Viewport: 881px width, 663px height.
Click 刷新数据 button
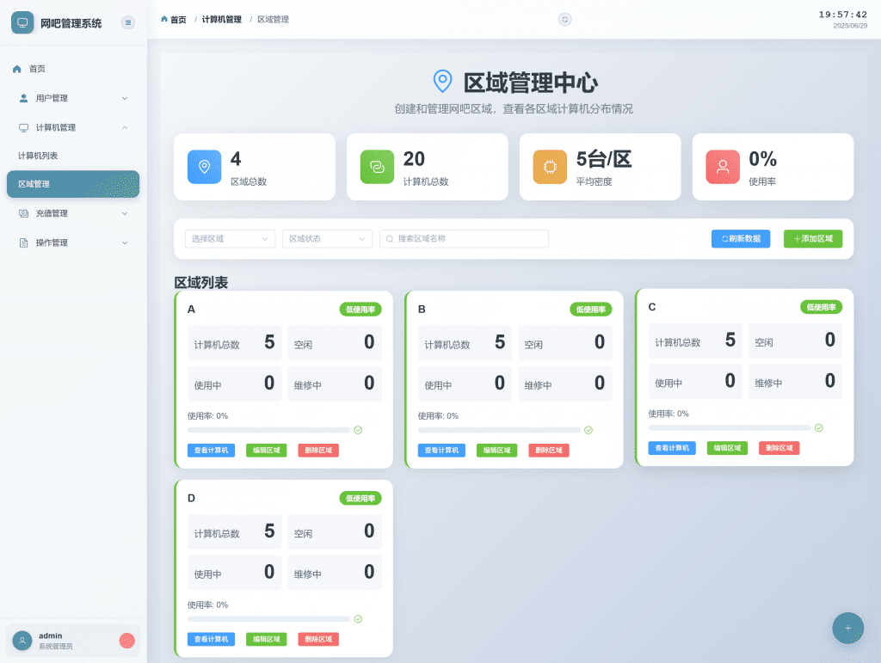click(x=740, y=239)
